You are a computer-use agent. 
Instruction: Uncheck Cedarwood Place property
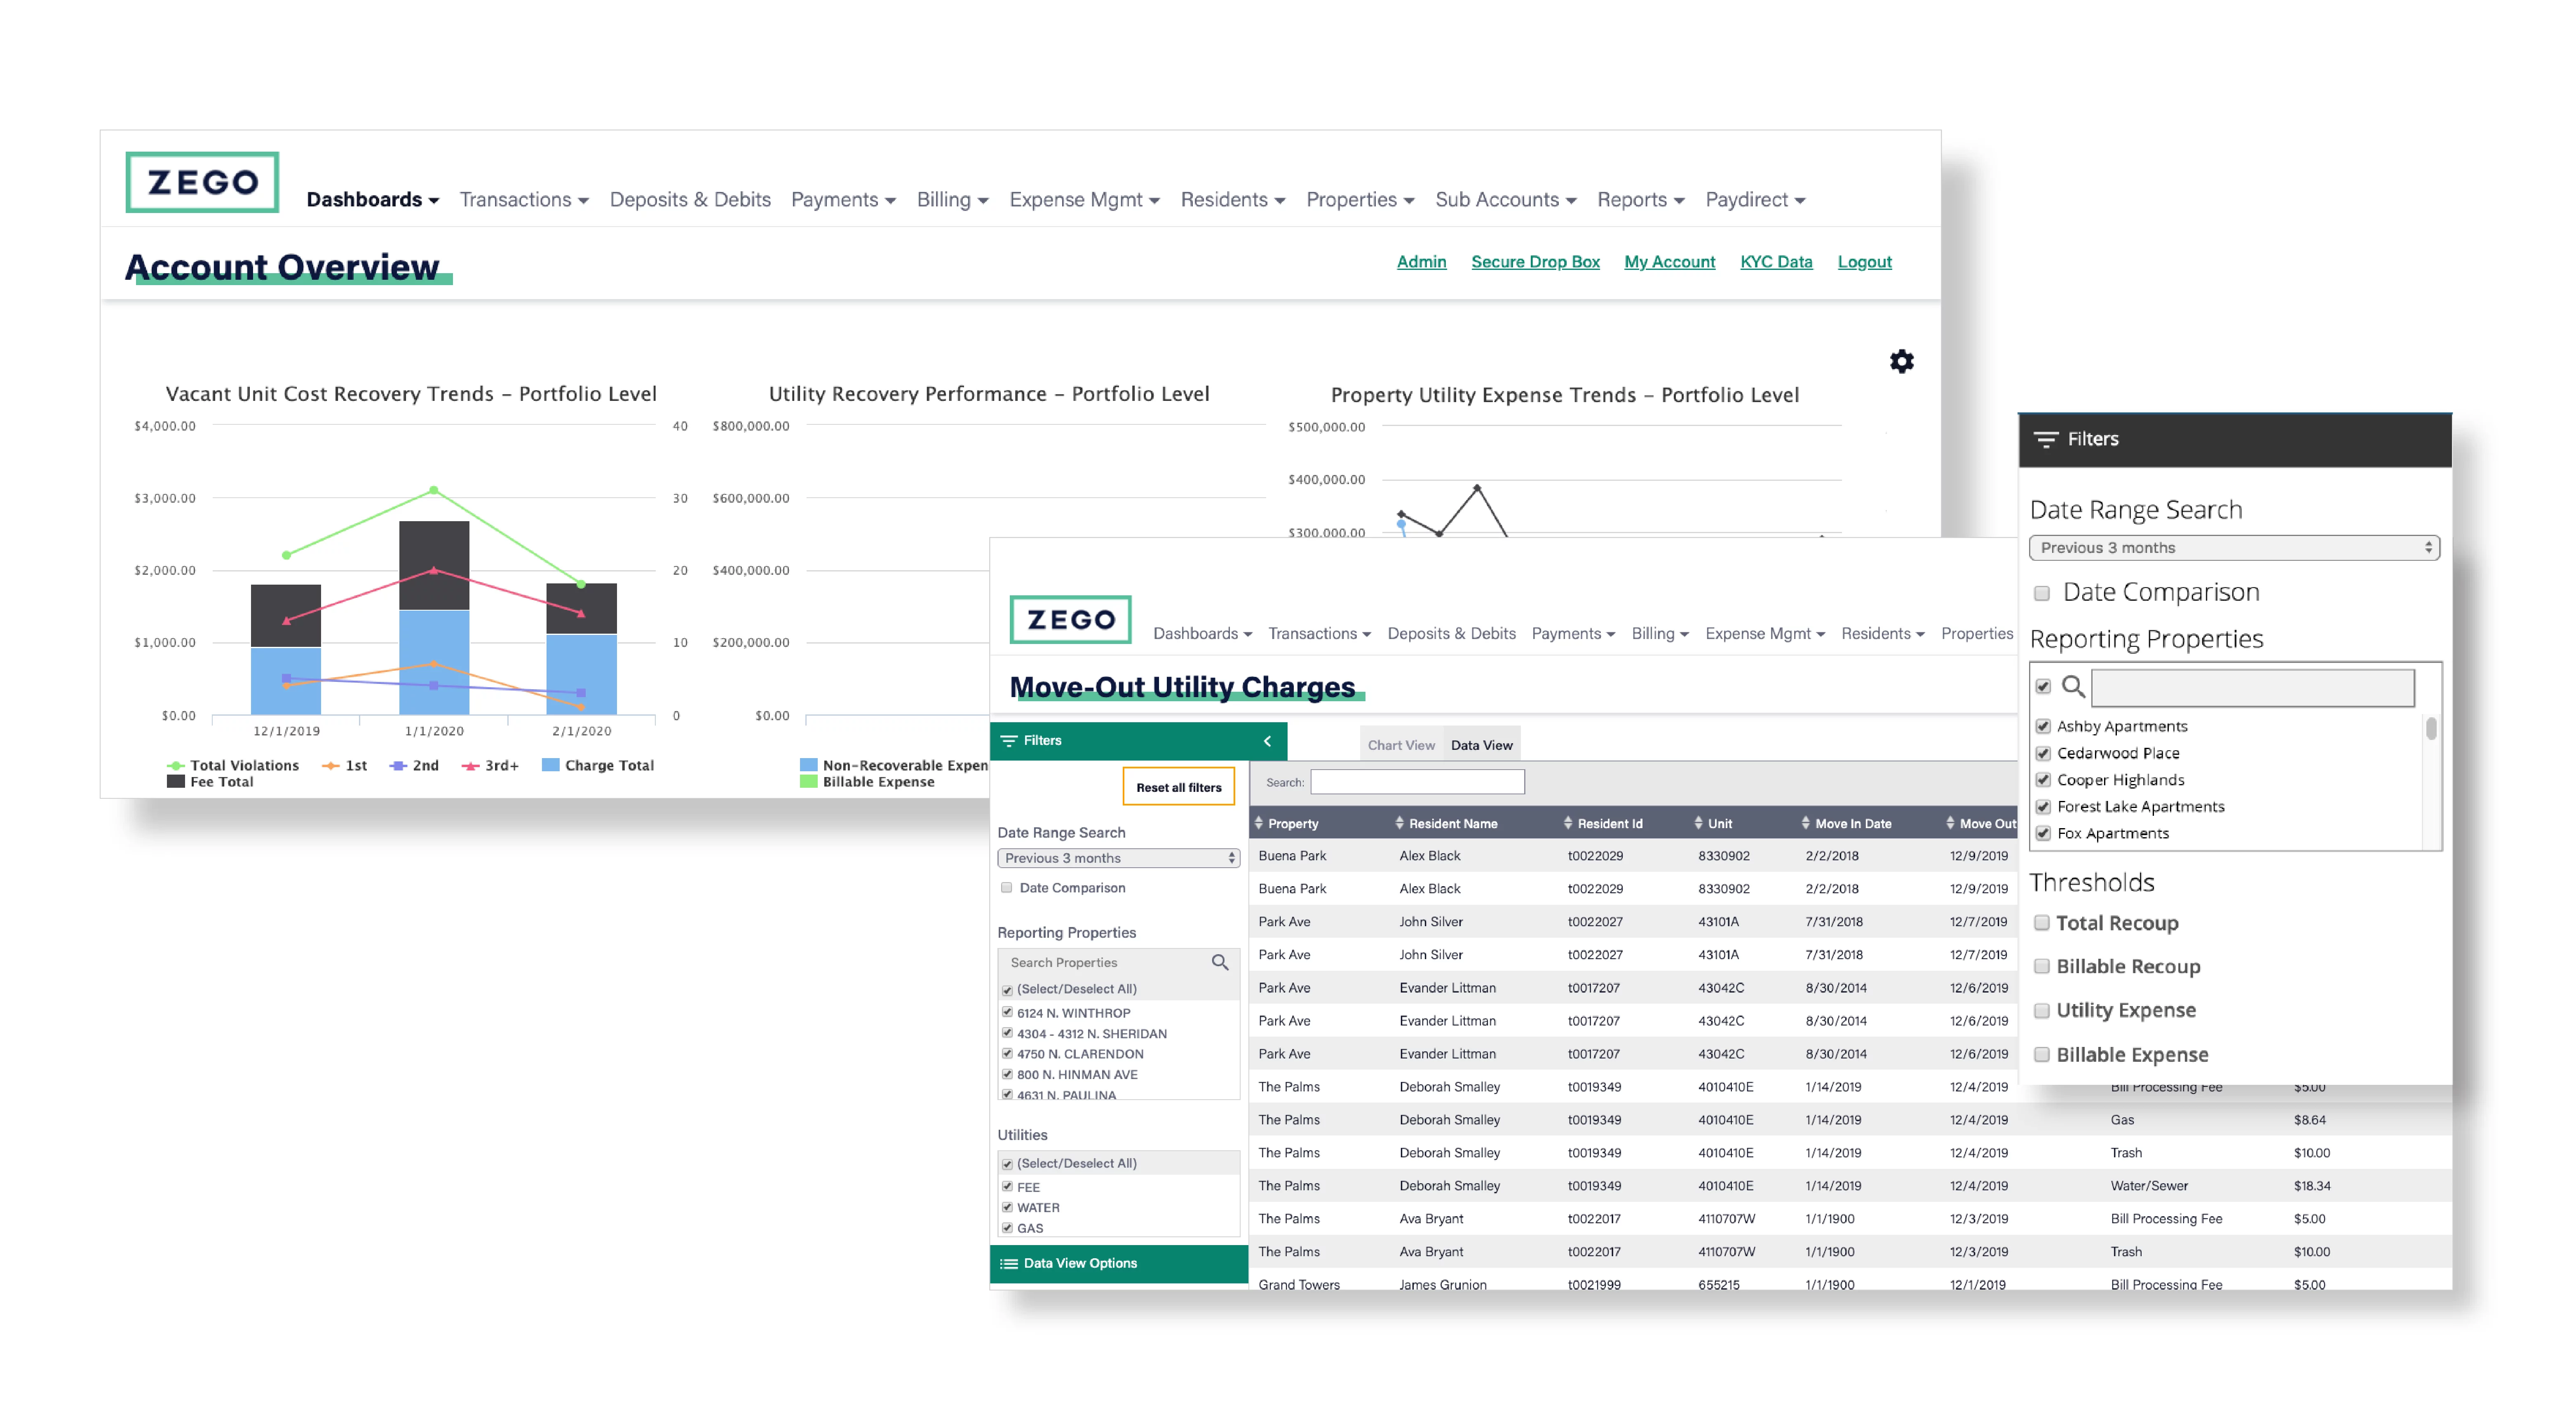(2043, 754)
